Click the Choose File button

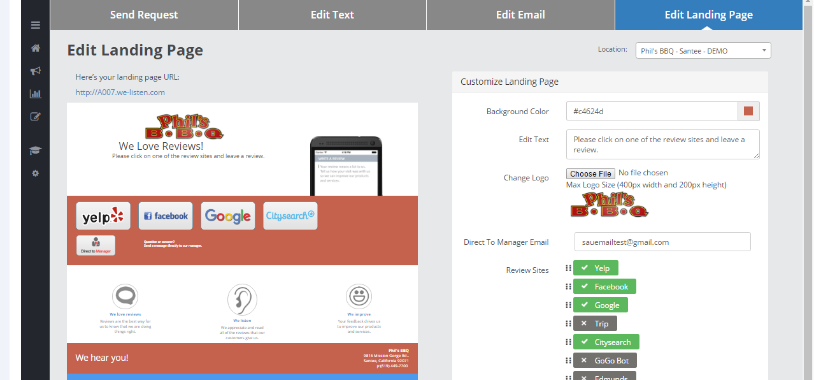590,173
